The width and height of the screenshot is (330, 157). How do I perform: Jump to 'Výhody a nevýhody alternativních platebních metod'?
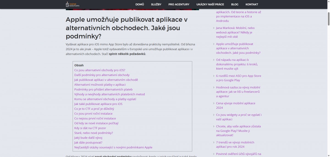[109, 94]
